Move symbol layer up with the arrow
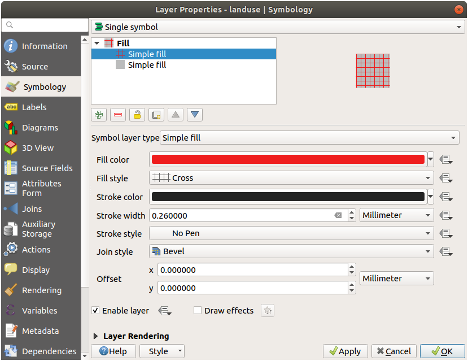 click(x=176, y=115)
